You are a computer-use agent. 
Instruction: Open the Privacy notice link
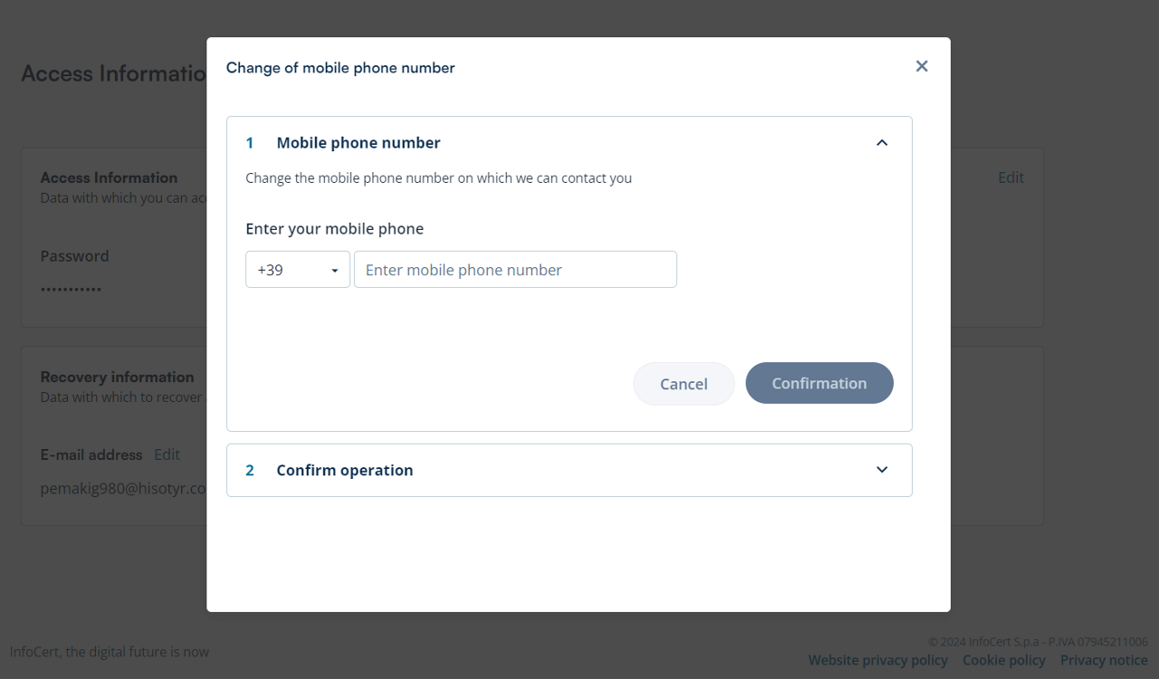[1104, 660]
